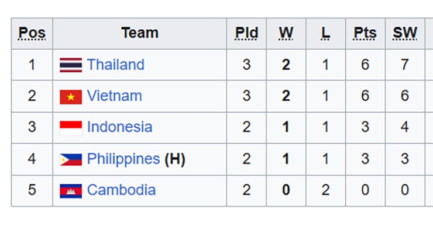The width and height of the screenshot is (433, 227).
Task: Open the Philippines team link
Action: point(123,159)
